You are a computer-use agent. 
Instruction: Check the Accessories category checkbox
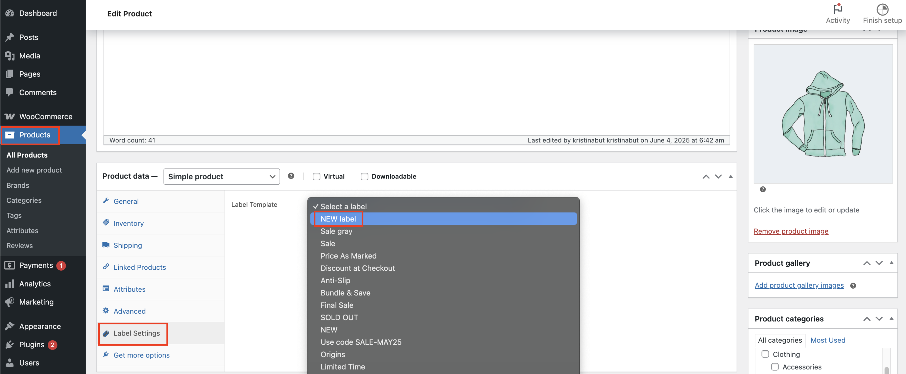[x=775, y=367]
